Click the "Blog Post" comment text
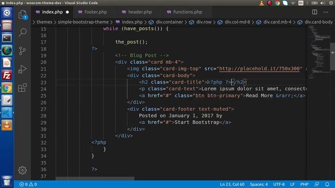This screenshot has width=335, height=188. click(x=143, y=55)
